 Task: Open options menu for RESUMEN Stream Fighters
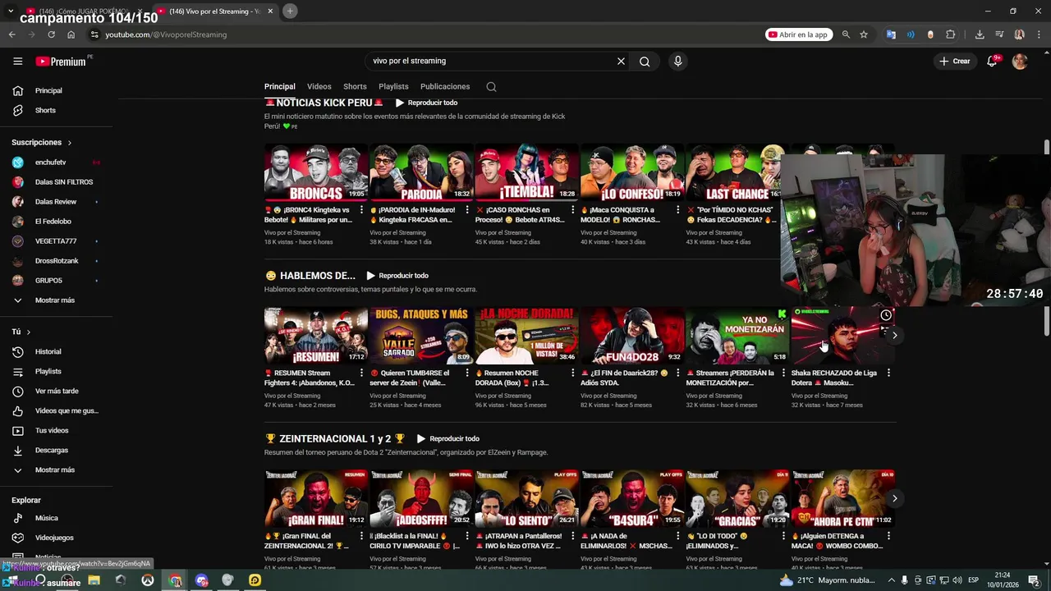(361, 373)
